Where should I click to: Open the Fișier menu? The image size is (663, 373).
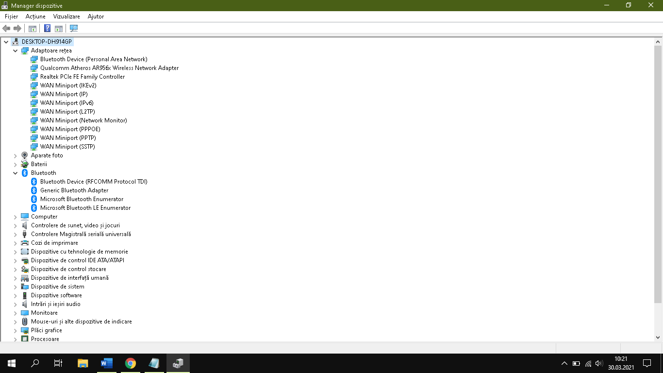coord(11,17)
